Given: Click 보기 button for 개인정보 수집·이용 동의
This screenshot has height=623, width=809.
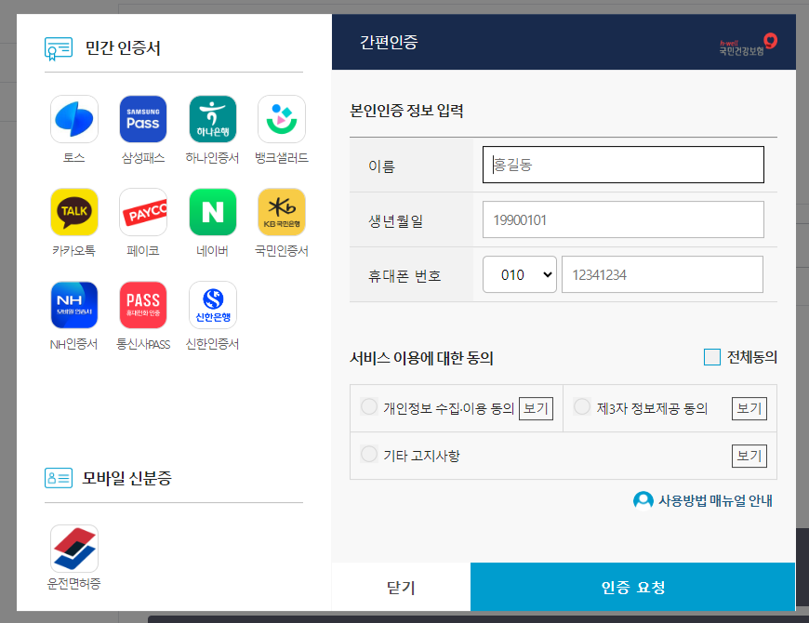Looking at the screenshot, I should click(536, 408).
